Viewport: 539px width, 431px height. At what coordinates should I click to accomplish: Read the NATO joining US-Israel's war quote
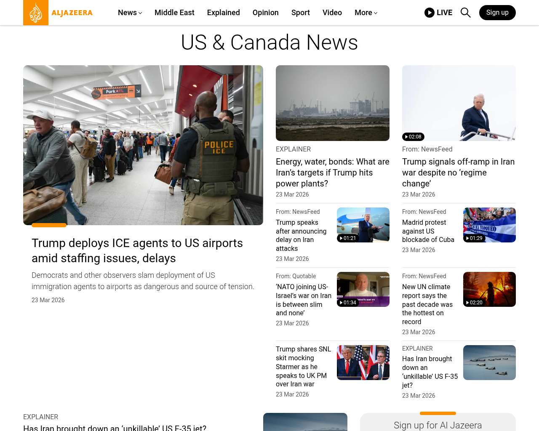pos(304,300)
